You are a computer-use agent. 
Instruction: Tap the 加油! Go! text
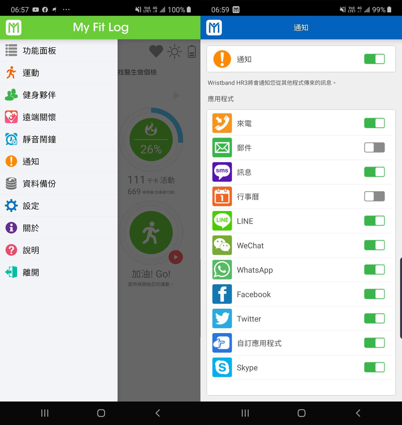151,274
